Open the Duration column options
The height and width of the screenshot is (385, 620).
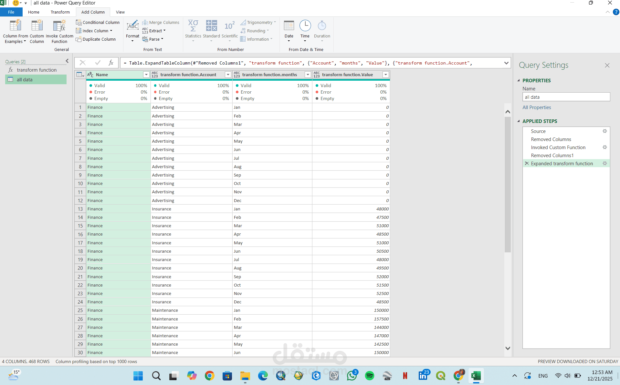click(322, 31)
